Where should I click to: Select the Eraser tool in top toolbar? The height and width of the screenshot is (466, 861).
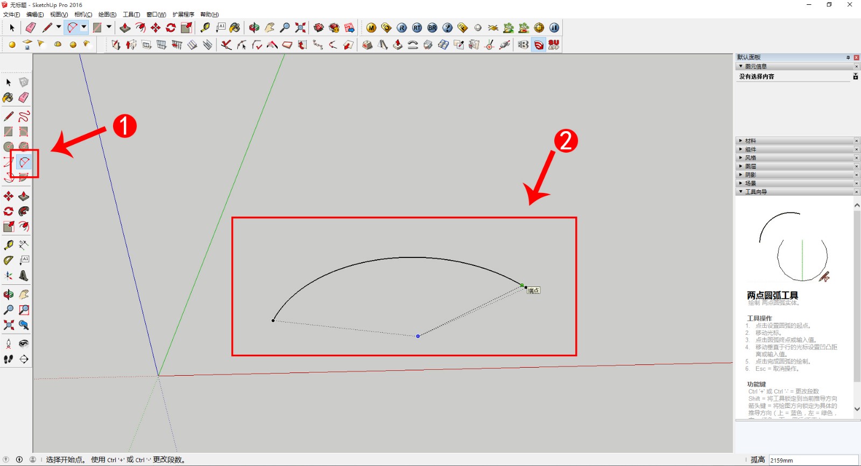tap(31, 27)
